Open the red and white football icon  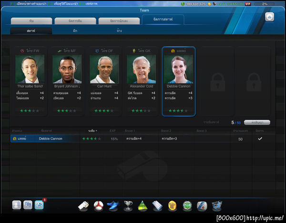[x=99, y=206]
